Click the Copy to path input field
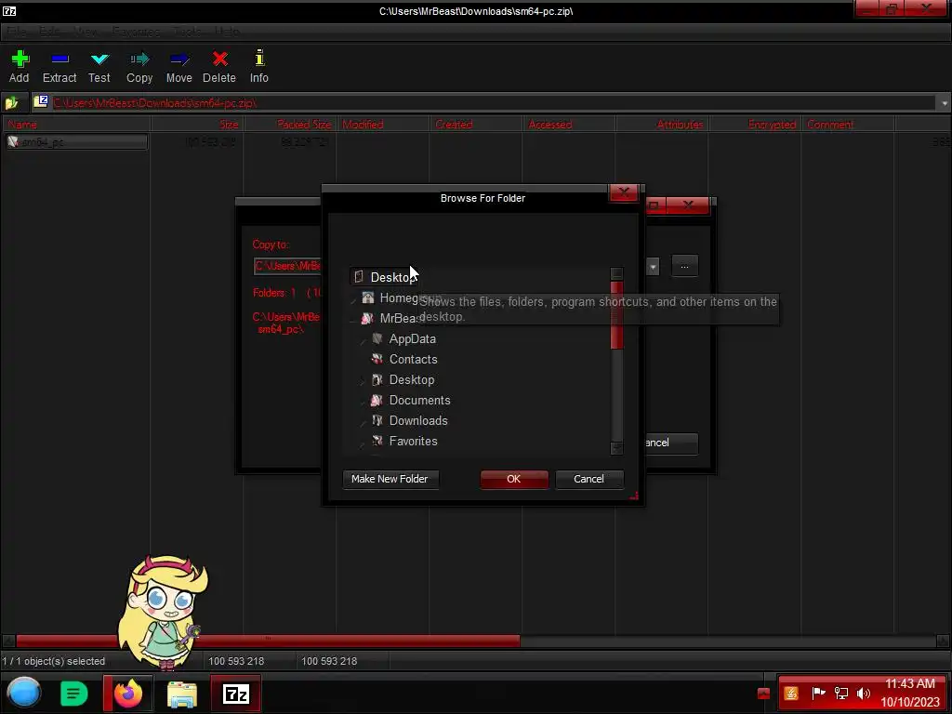 coord(287,266)
